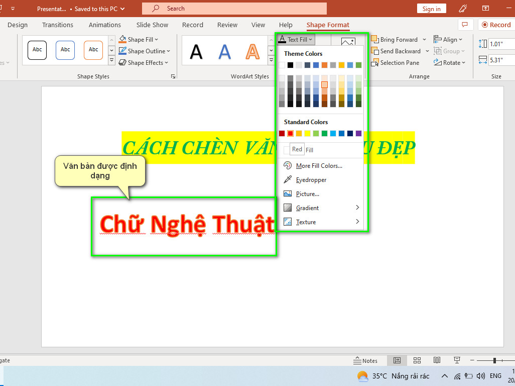Apply the black outline Abc shape style

(37, 50)
